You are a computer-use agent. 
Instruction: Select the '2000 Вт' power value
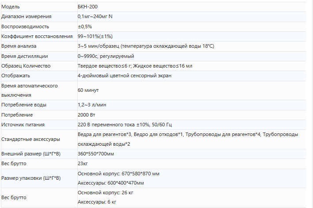click(86, 114)
